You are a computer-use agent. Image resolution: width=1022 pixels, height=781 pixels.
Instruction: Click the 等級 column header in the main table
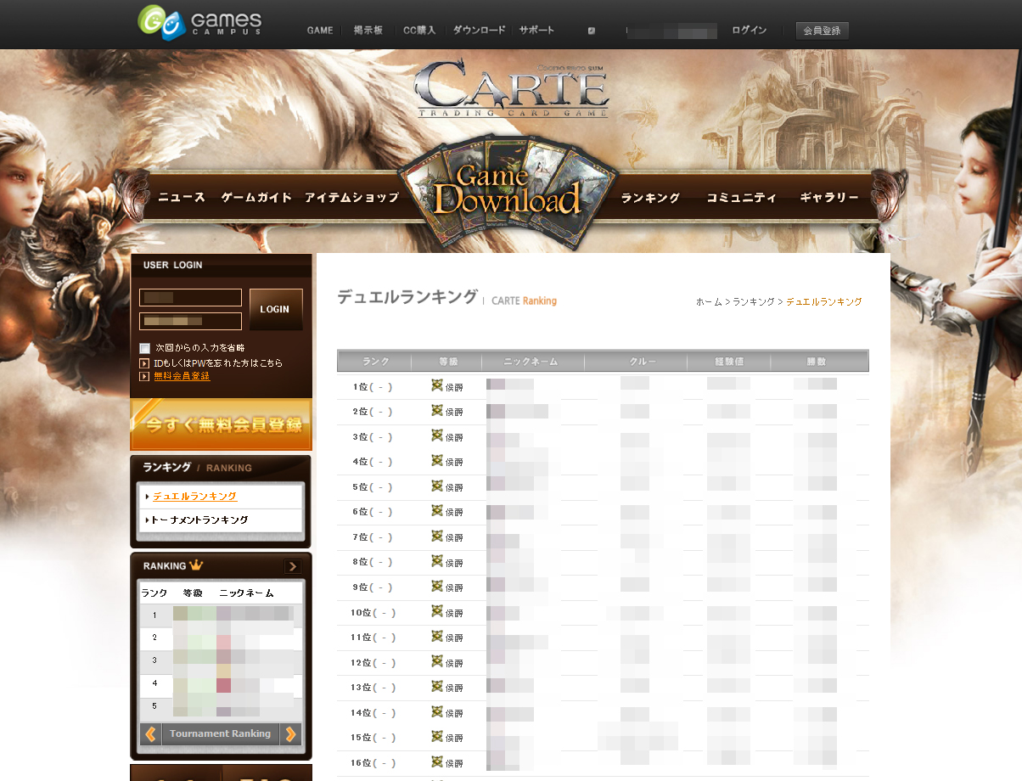(447, 361)
